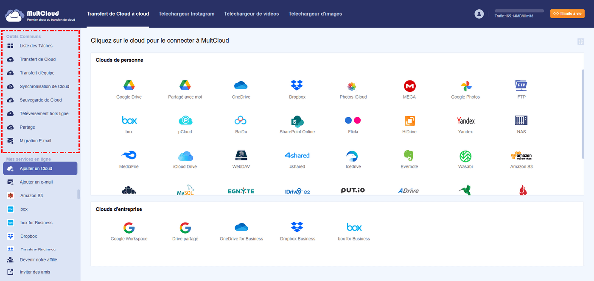
Task: Go to Téléchargeur d'images tab
Action: [x=315, y=14]
